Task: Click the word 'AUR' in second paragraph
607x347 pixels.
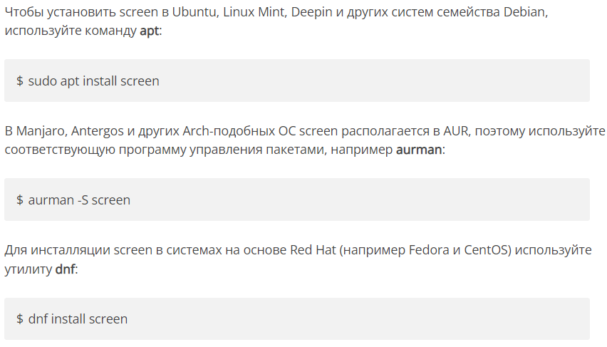Action: pyautogui.click(x=456, y=131)
